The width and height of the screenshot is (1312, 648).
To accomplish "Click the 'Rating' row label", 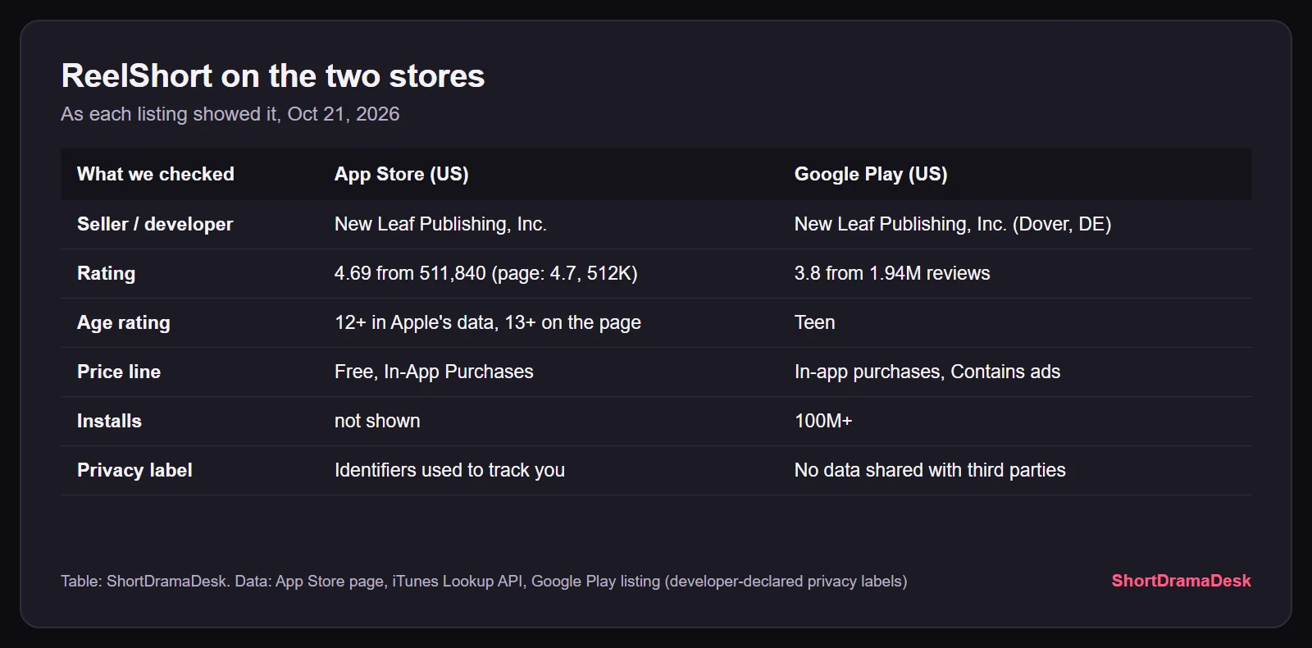I will (107, 273).
